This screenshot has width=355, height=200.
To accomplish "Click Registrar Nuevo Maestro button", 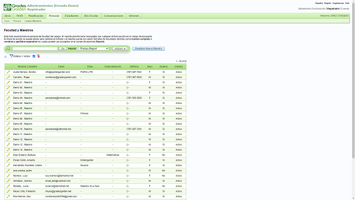I will 148,48.
